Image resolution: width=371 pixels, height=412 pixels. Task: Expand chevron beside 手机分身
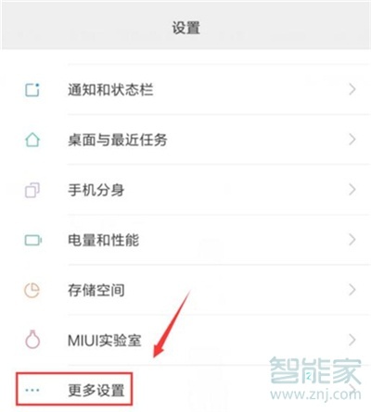[352, 190]
